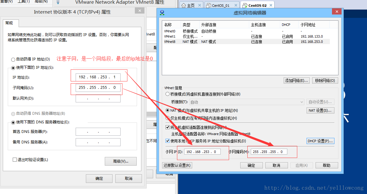Screen dimensions: 367x194
Task: Confirm the network editor with 确定
Action: (251, 165)
